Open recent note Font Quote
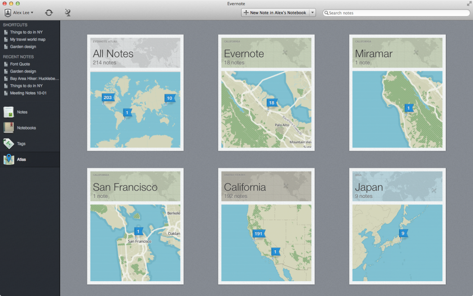 click(20, 64)
